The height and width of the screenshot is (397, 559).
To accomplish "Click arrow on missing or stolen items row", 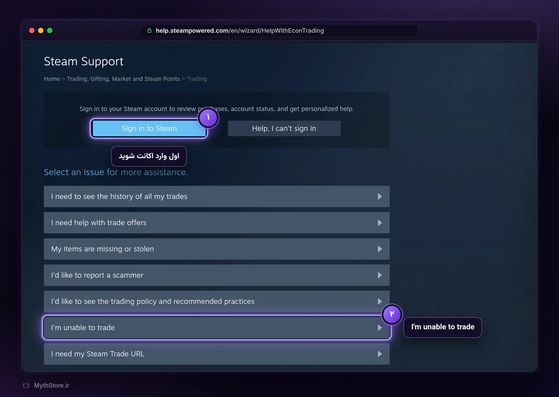I will click(380, 249).
